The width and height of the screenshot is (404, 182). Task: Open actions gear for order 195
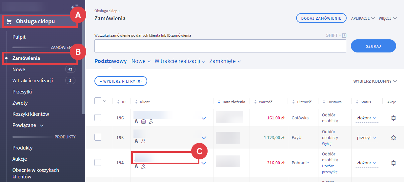[394, 138]
